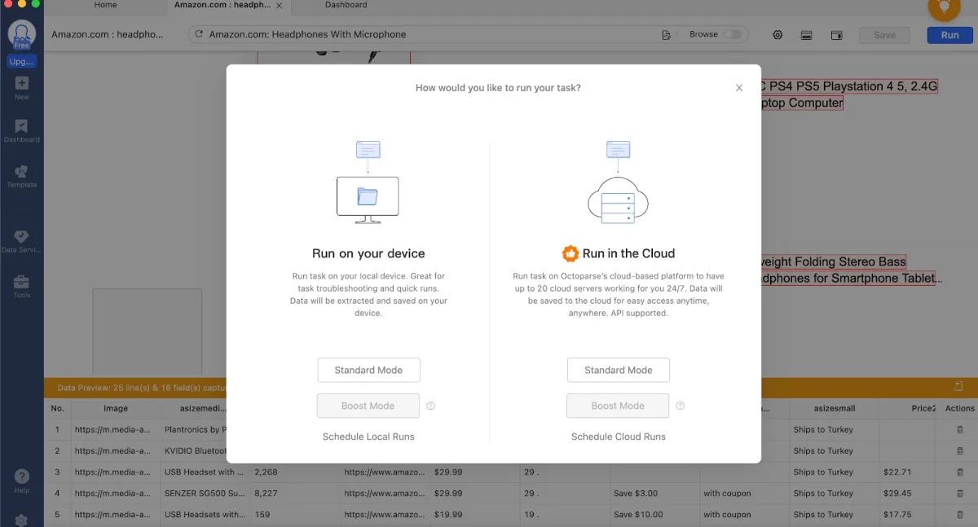This screenshot has height=527, width=978.
Task: Click the workflow layout icon in toolbar
Action: 807,35
